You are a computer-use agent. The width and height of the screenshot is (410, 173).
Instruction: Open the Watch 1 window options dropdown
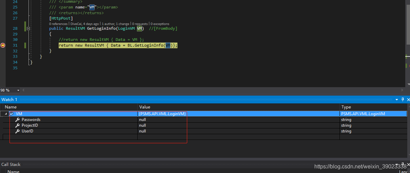coord(397,100)
